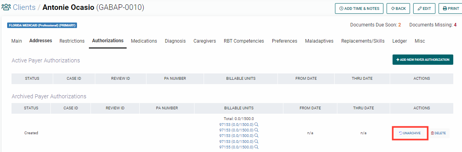462x152 pixels.
Task: Click From Date header in Active Payer Authorizations table
Action: [x=306, y=79]
